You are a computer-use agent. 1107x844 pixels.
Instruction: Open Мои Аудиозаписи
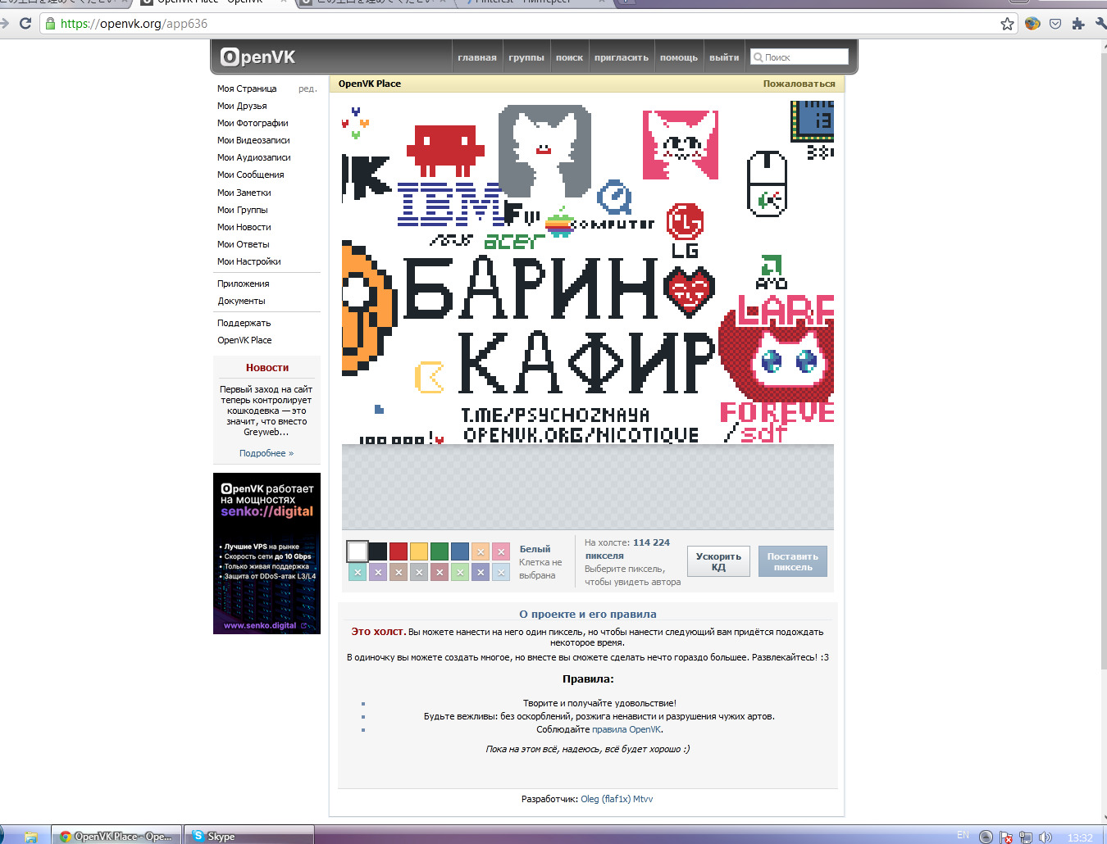click(x=254, y=157)
